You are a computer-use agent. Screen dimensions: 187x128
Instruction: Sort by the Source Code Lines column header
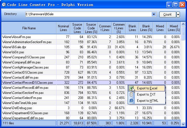(x=77, y=28)
